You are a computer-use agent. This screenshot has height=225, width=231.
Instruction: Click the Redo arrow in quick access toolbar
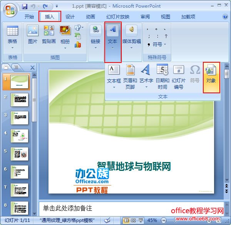point(45,6)
